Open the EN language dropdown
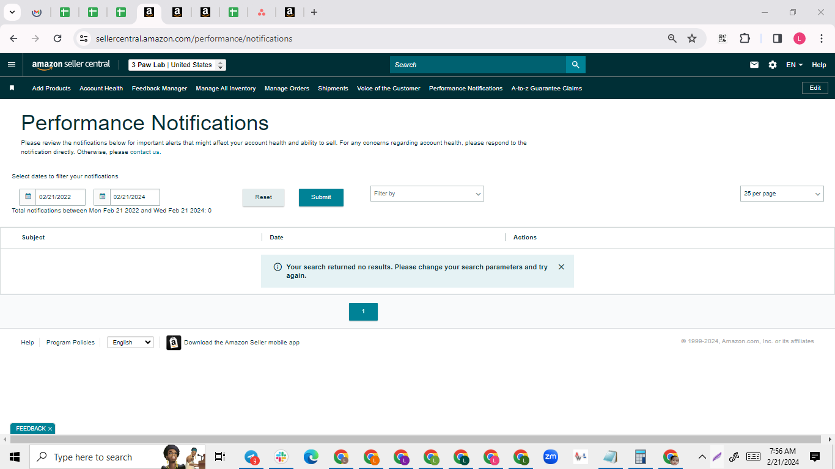835x469 pixels. [x=794, y=65]
